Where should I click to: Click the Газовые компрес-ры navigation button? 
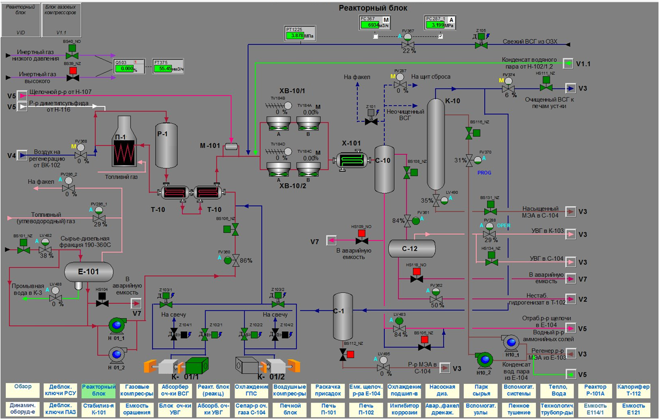[x=137, y=390]
